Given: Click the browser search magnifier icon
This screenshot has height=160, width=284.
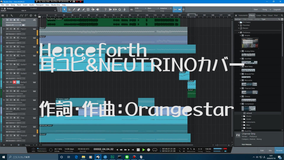Looking at the screenshot, I should click(x=282, y=15).
